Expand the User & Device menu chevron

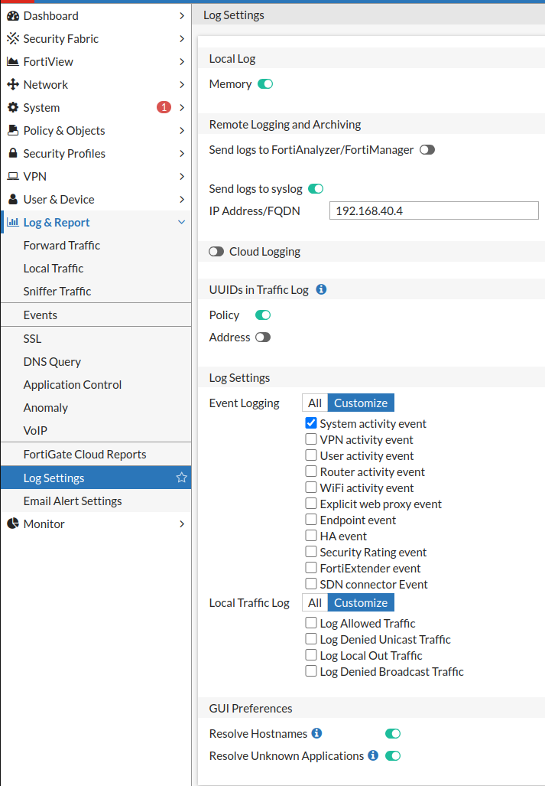182,199
